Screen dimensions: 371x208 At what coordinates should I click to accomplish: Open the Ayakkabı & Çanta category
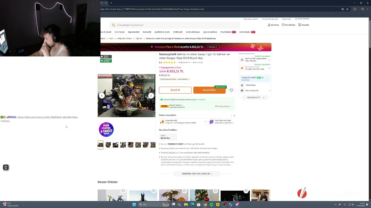(x=162, y=32)
